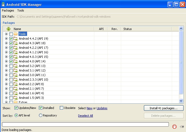Click the Updates selection link
The width and height of the screenshot is (186, 132).
102,108
